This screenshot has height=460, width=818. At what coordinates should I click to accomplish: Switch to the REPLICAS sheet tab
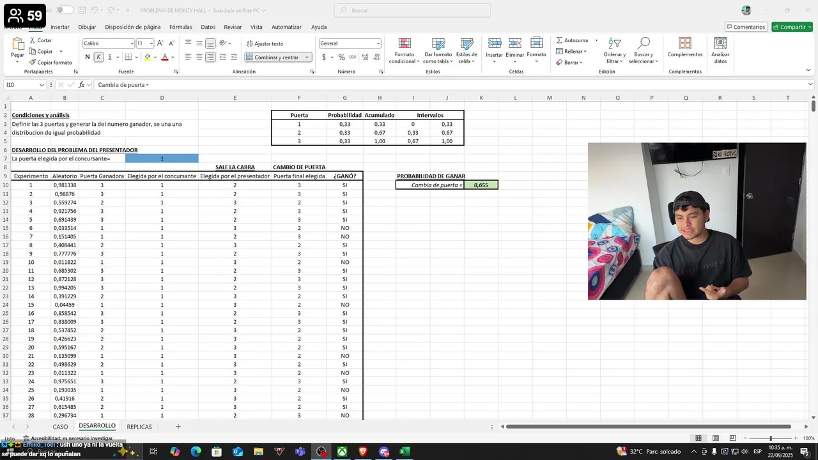[139, 427]
